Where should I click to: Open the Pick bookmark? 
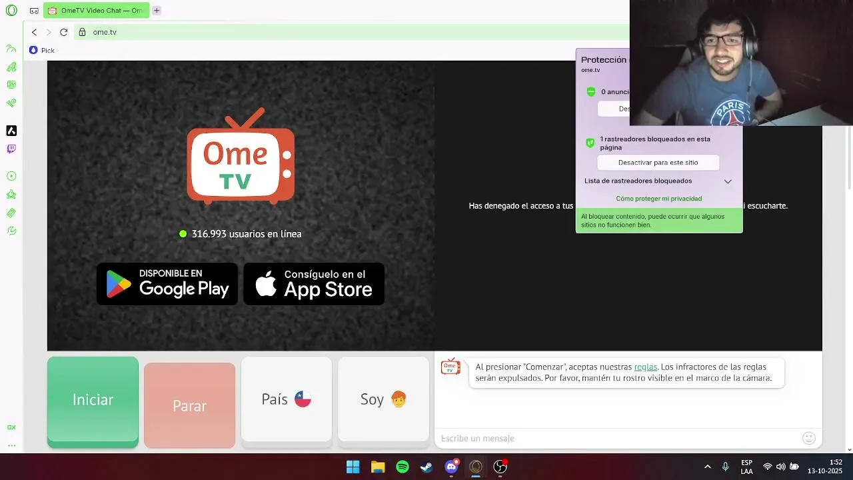pyautogui.click(x=42, y=50)
